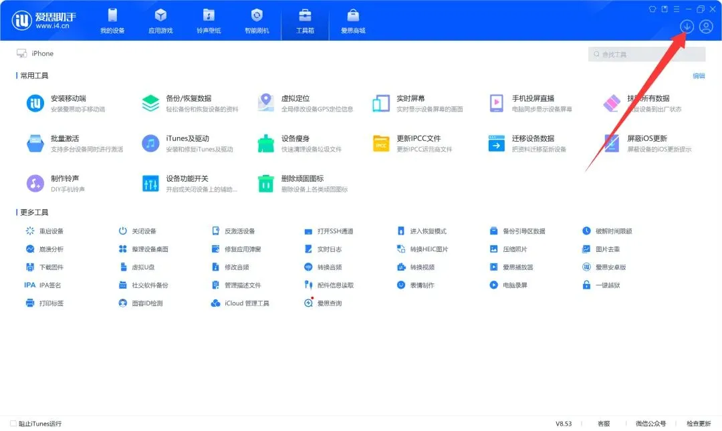The height and width of the screenshot is (431, 722).
Task: Click the 关闭设备 power tool
Action: (137, 231)
